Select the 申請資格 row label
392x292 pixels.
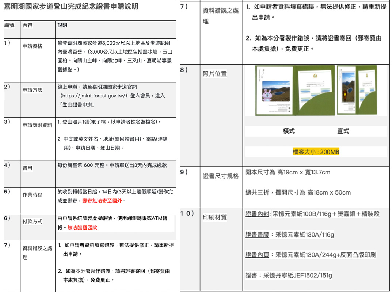pos(33,46)
